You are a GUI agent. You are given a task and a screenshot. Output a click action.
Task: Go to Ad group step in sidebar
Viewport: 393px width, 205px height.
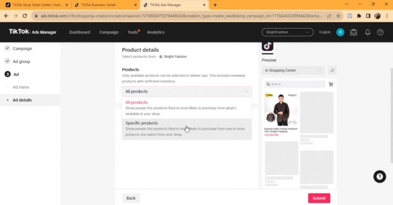coord(21,61)
